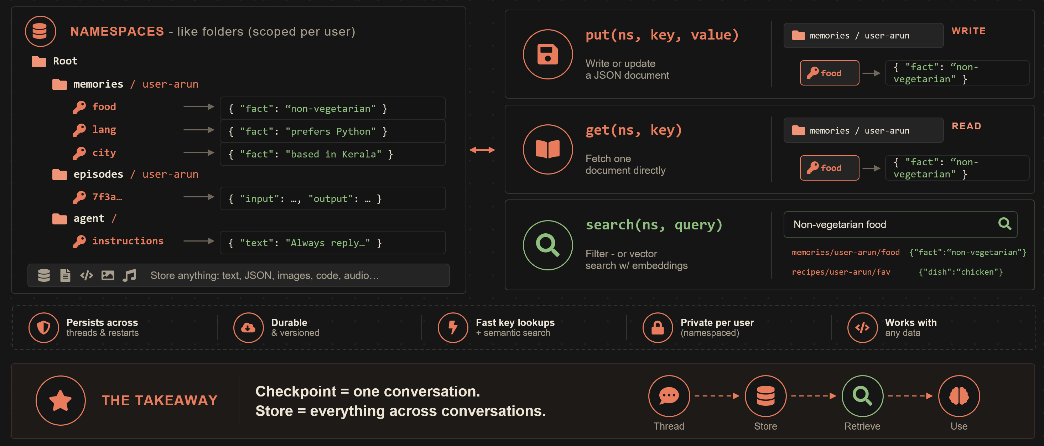The width and height of the screenshot is (1044, 446).
Task: Click image icon in Store anything bar
Action: pyautogui.click(x=108, y=275)
